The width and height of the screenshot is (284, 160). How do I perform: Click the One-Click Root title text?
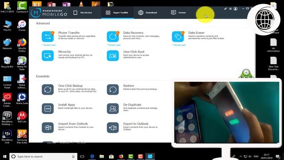[x=134, y=52]
